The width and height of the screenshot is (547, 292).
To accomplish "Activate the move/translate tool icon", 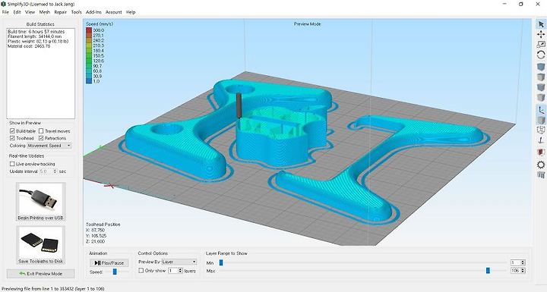I will pos(541,34).
